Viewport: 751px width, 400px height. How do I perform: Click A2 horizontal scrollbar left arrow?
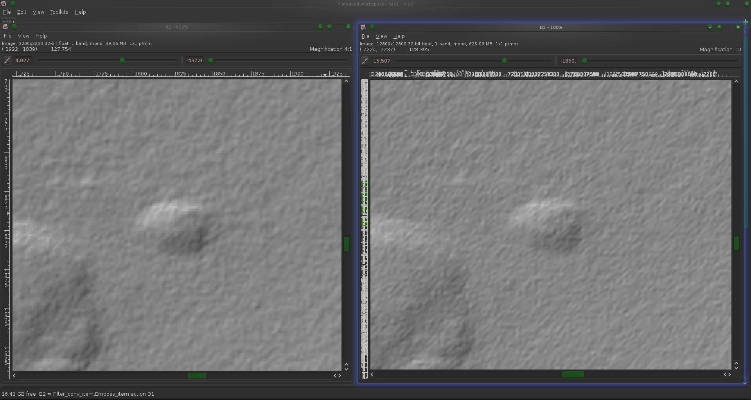pos(14,375)
